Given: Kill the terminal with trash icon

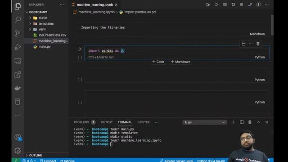Looking at the screenshot, I should (250, 122).
